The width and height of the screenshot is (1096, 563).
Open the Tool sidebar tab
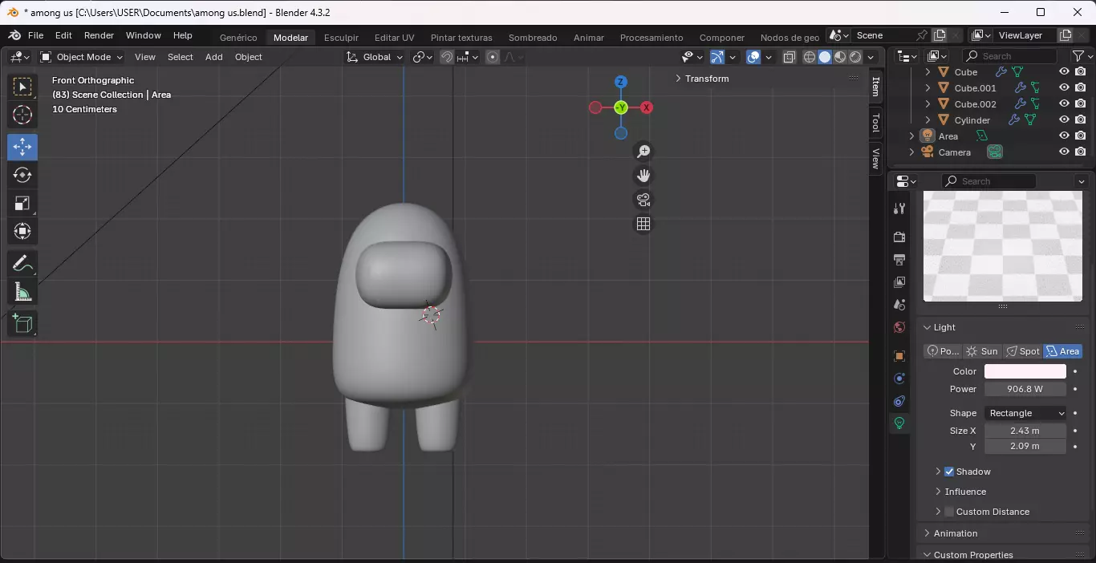875,123
